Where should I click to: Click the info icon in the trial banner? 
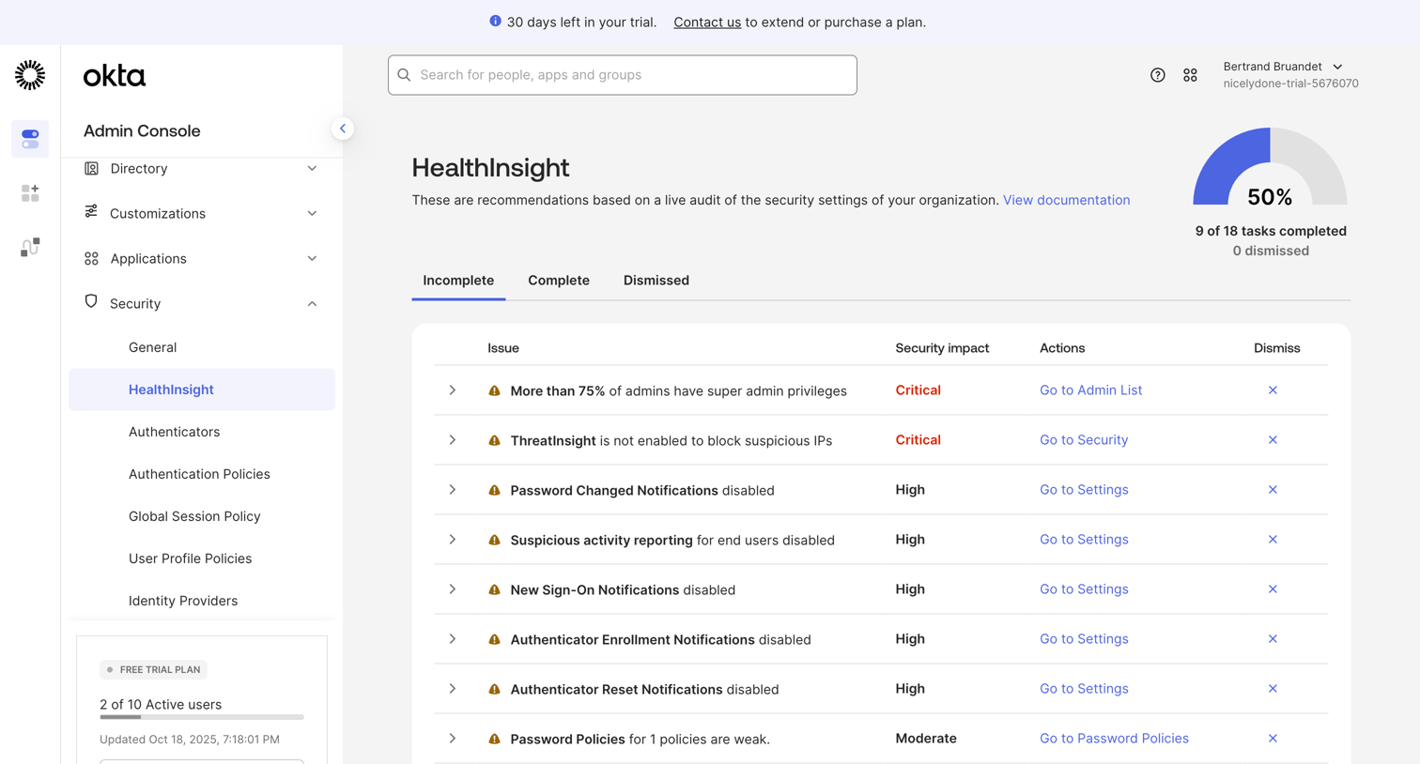click(x=495, y=21)
